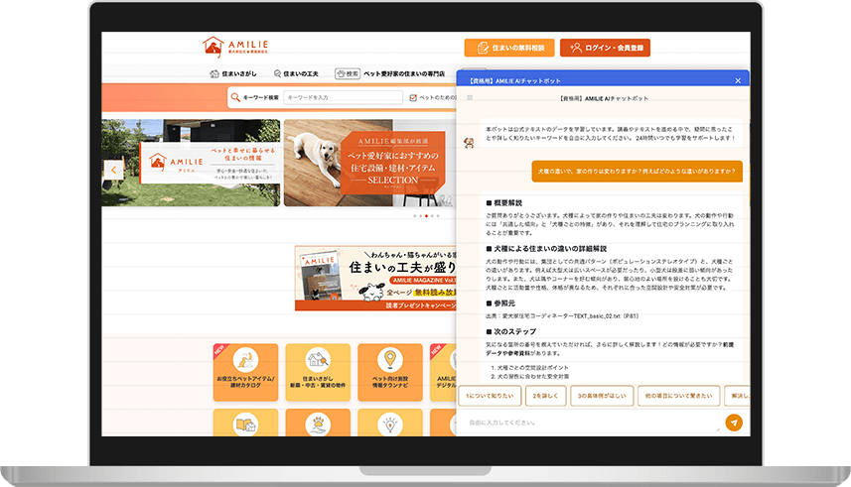Click the 検索 badge icon in navigation
851x487 pixels.
pos(348,73)
